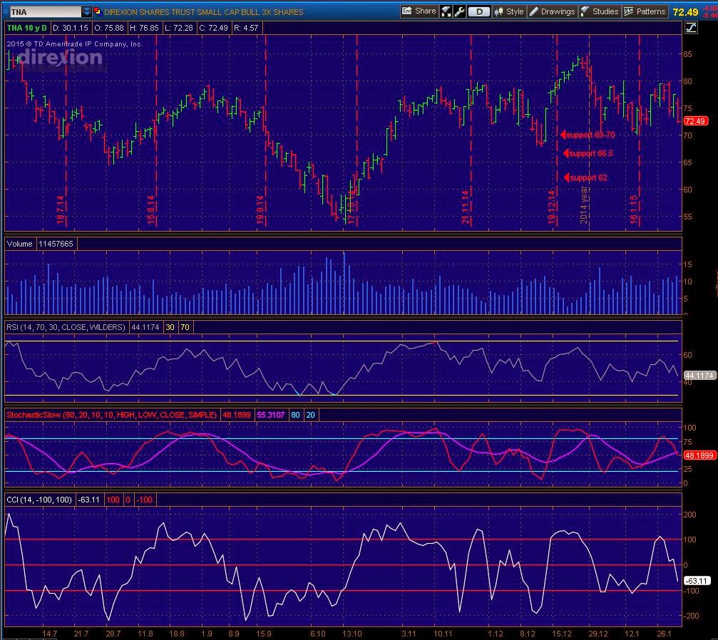The height and width of the screenshot is (640, 718).
Task: Click the 'R: 4.57' range value
Action: pos(247,28)
